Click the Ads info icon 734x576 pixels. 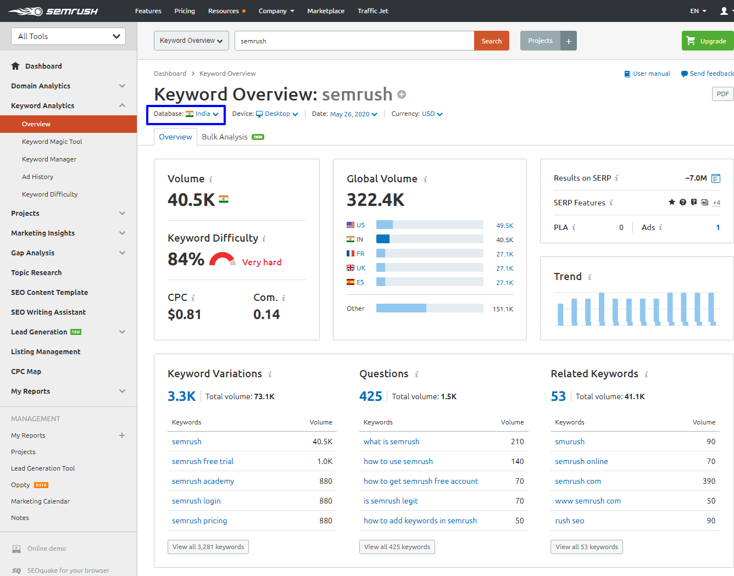click(660, 227)
